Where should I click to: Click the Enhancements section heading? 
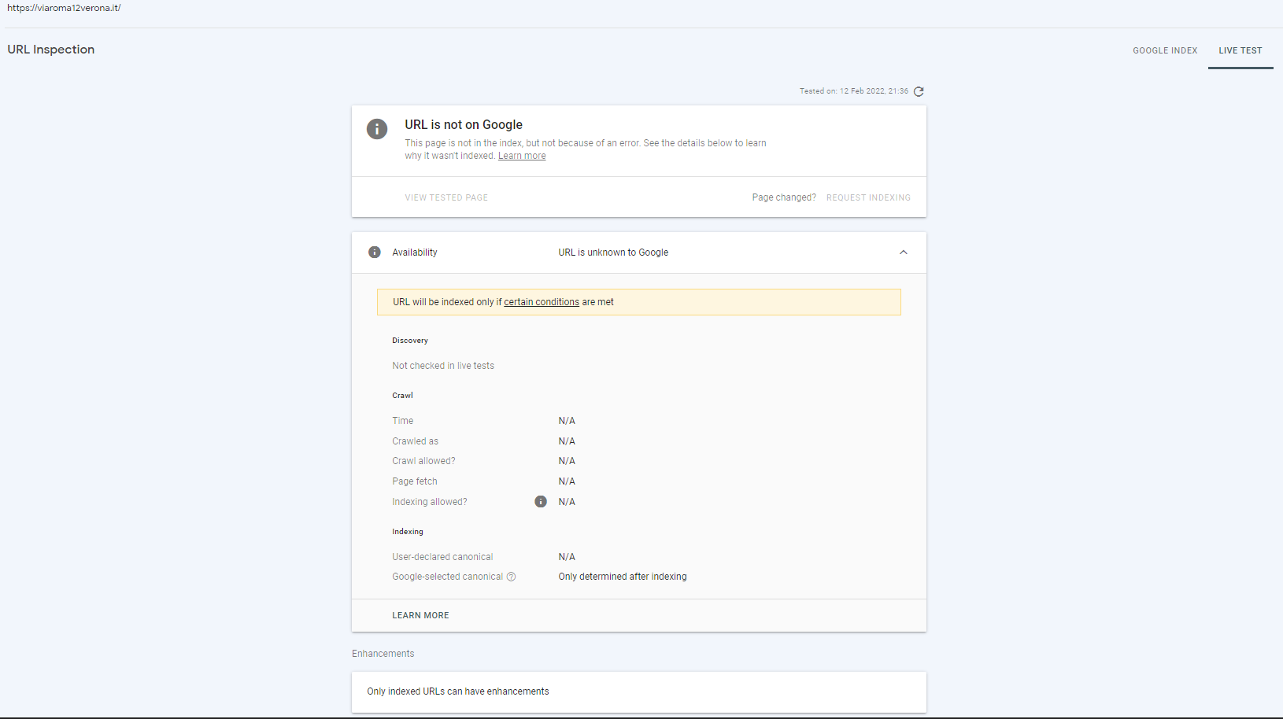tap(383, 653)
